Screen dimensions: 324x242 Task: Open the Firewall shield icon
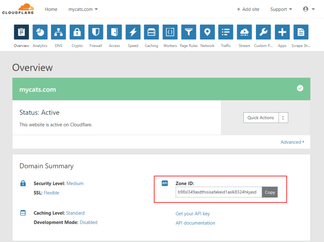point(96,32)
